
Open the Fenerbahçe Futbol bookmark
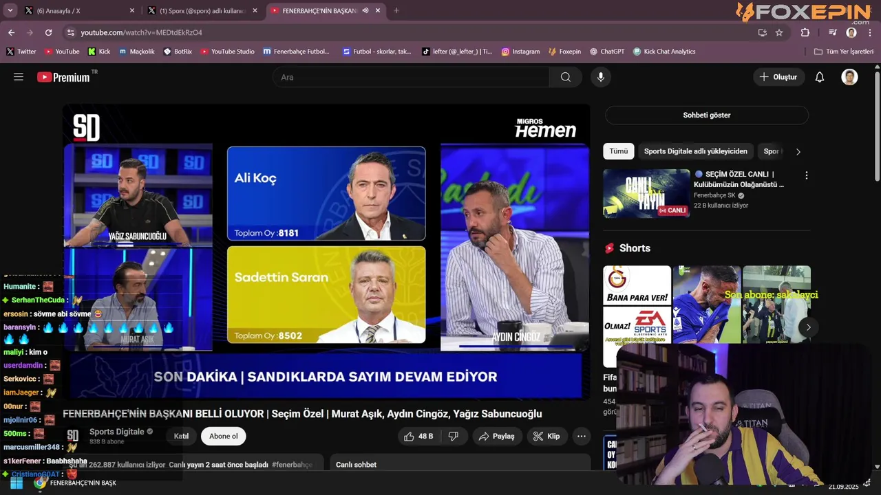pyautogui.click(x=297, y=52)
